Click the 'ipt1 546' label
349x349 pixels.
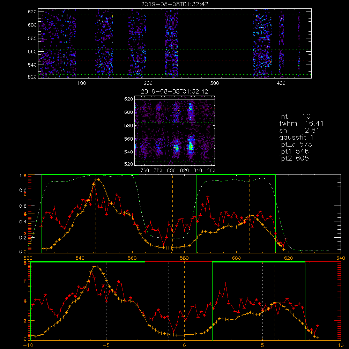[x=294, y=151]
